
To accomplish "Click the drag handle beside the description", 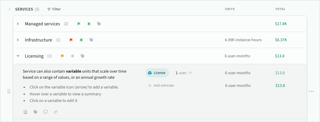I will point(9,91).
